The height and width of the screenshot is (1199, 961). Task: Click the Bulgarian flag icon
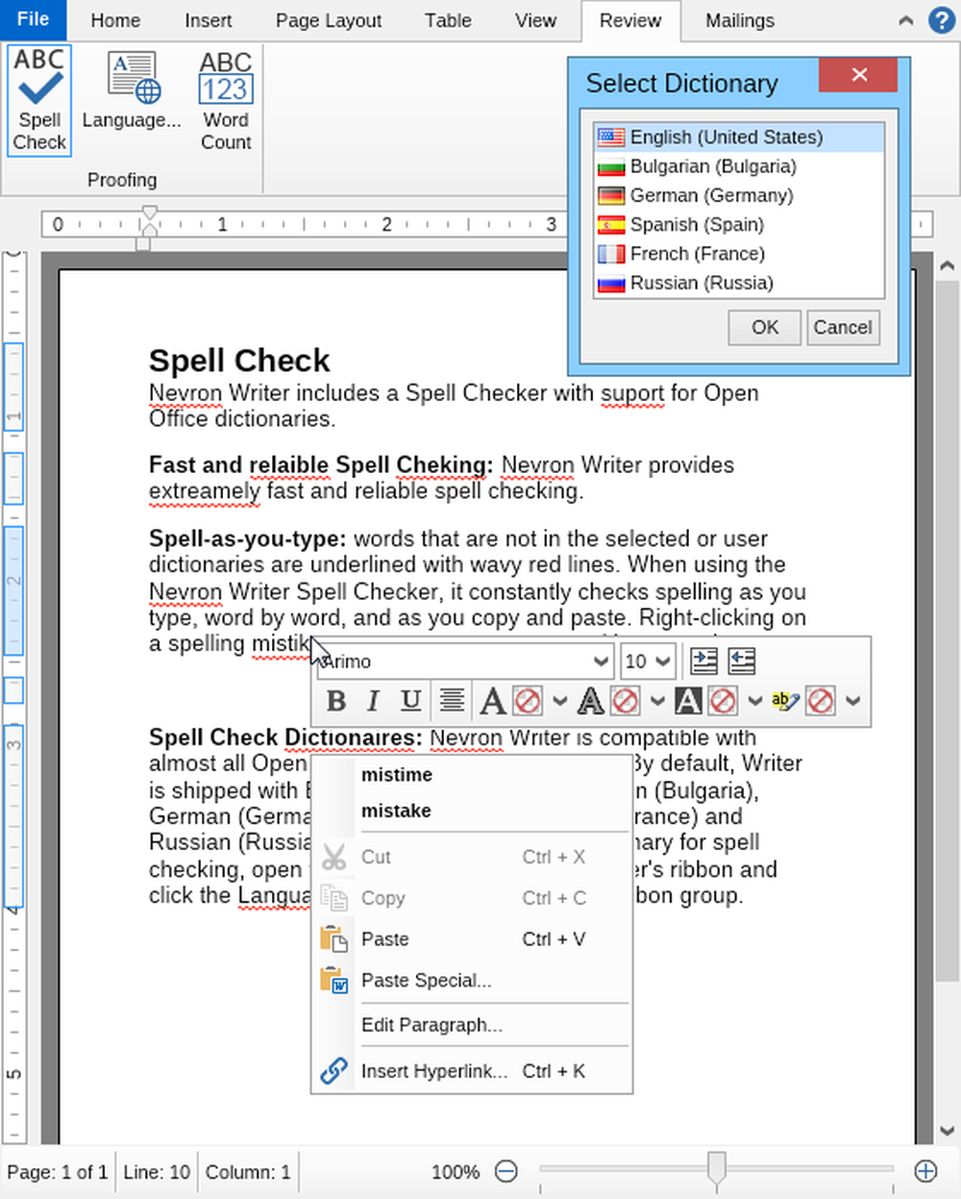point(611,166)
